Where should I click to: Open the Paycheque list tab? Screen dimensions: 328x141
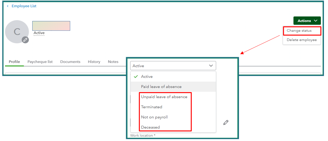(40, 62)
